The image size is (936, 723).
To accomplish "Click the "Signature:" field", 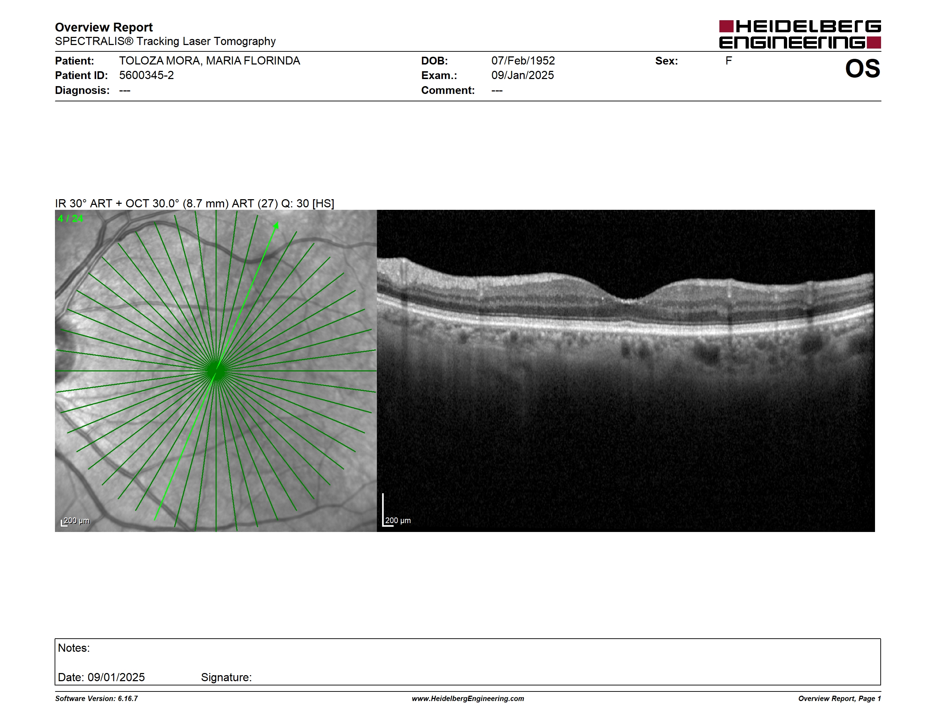I will (226, 678).
